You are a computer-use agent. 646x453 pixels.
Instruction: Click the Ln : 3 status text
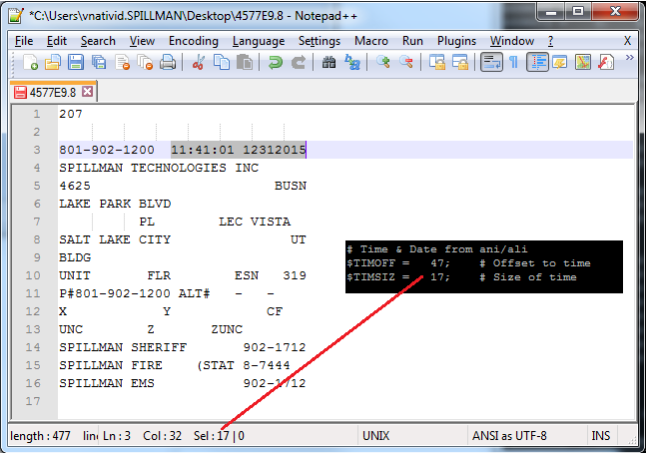click(x=117, y=436)
